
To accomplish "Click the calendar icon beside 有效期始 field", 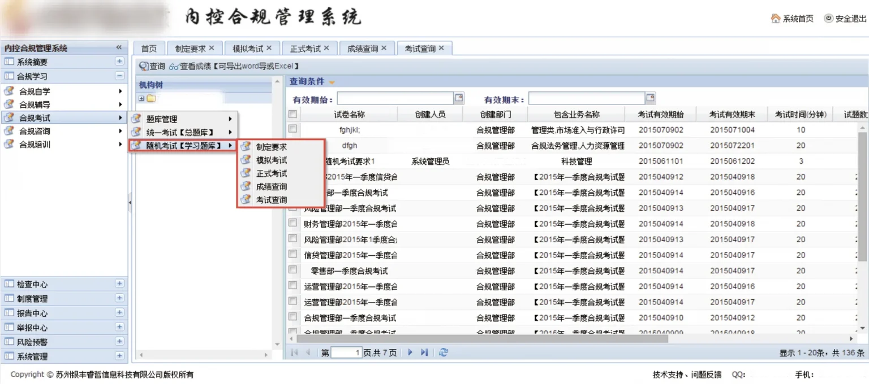I will 459,98.
